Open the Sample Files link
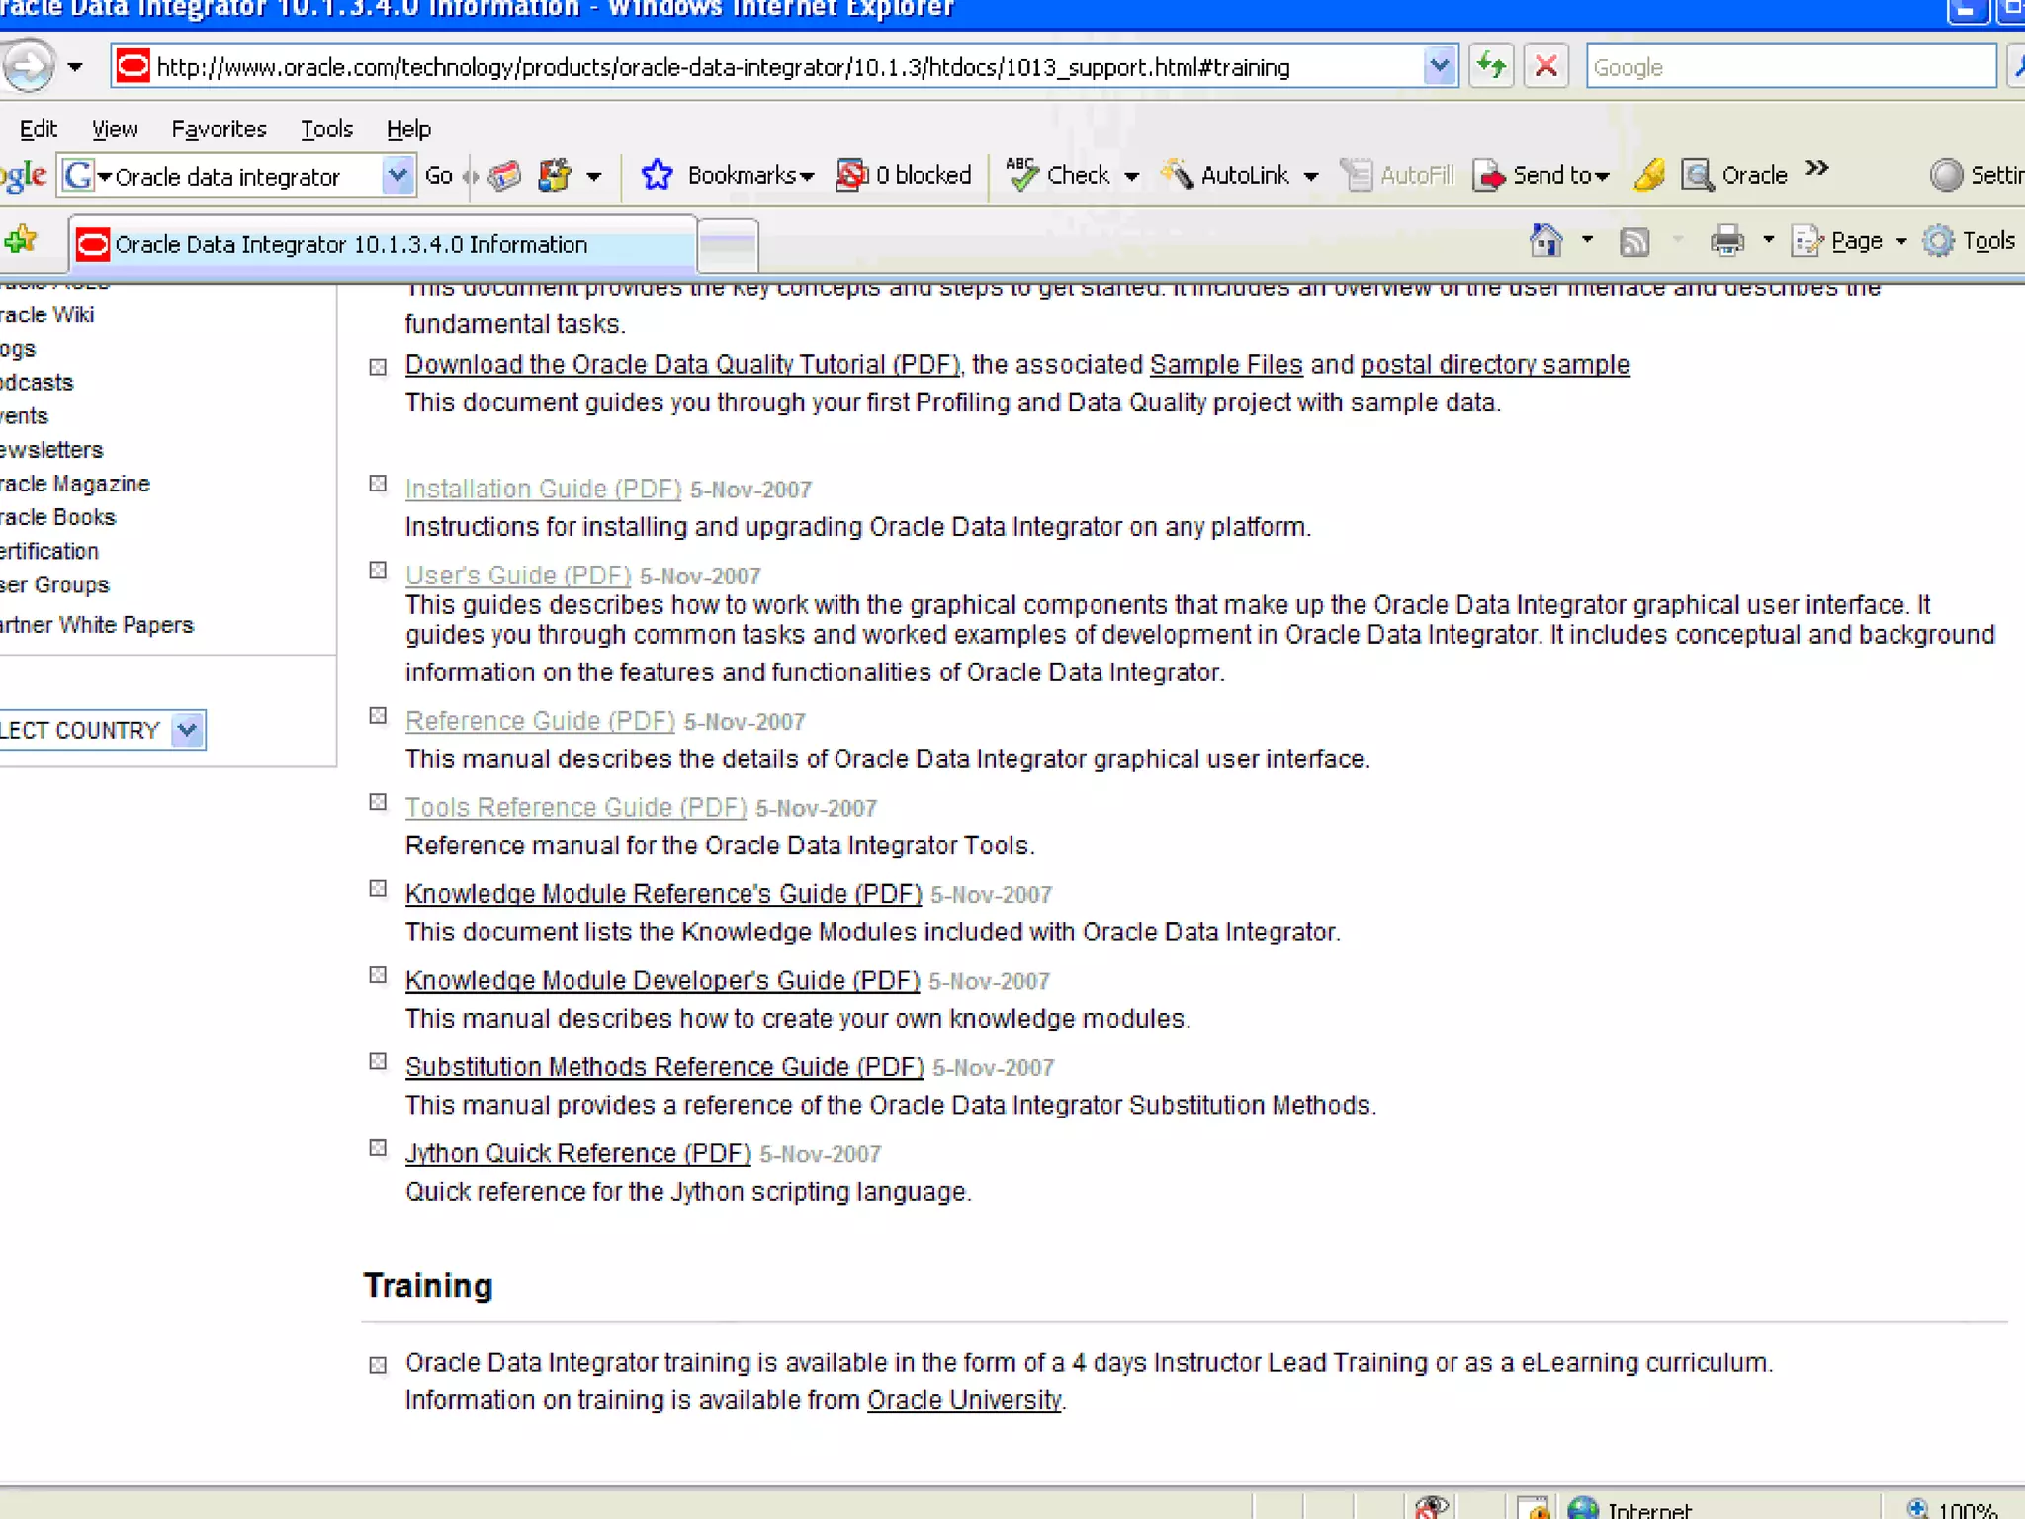The image size is (2025, 1519). coord(1226,364)
